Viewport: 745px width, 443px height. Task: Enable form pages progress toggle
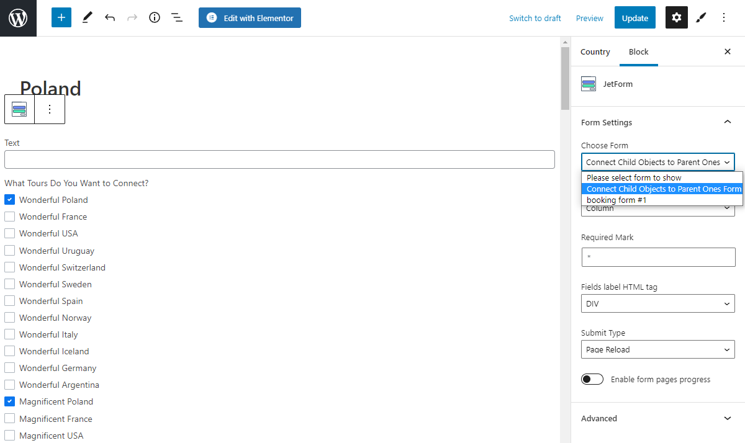592,378
